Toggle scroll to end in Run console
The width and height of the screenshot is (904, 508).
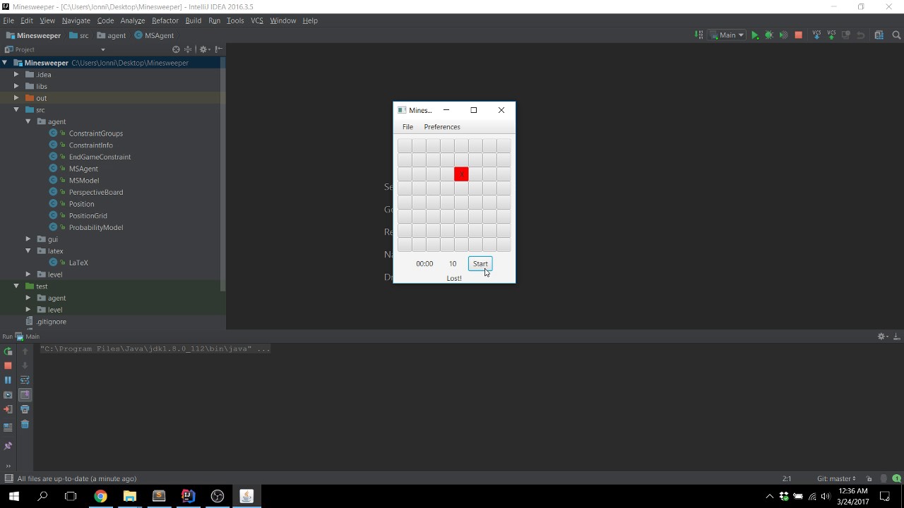point(25,395)
